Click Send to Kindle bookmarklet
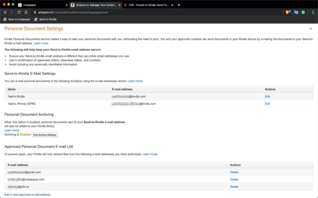 pos(45,19)
